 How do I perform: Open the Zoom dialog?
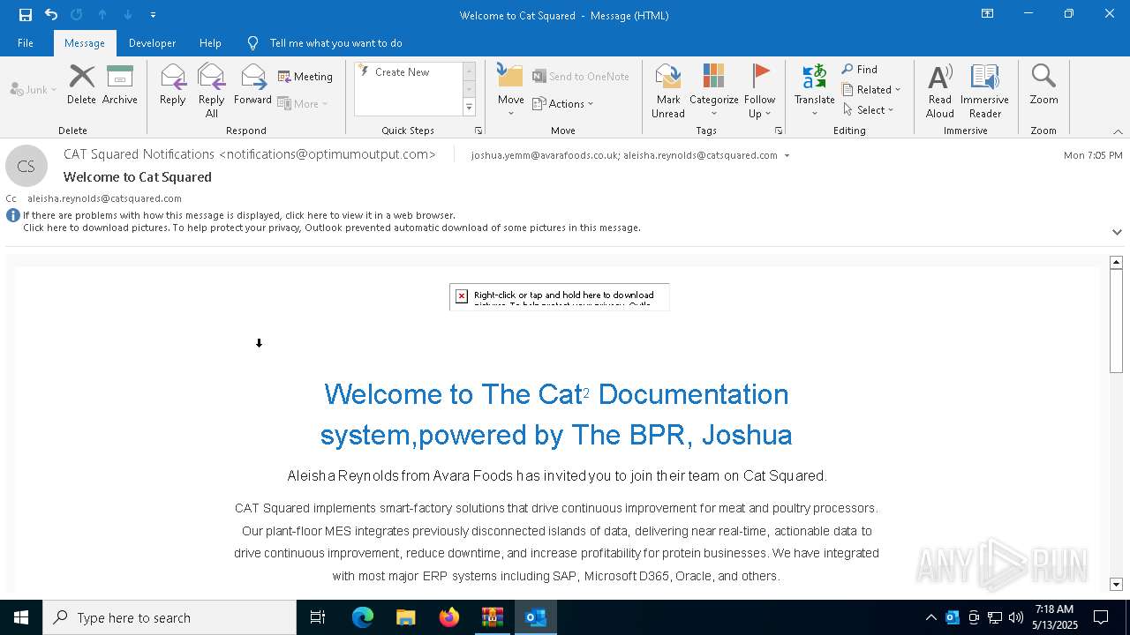pos(1043,85)
